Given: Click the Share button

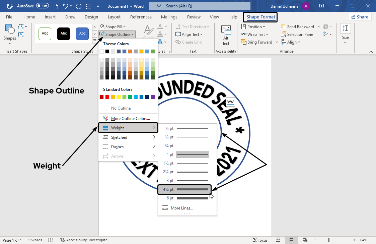Looking at the screenshot, I should [360, 17].
